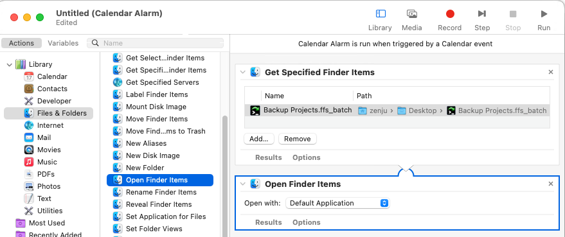The width and height of the screenshot is (565, 237).
Task: Switch to the Actions tab
Action: tap(21, 43)
